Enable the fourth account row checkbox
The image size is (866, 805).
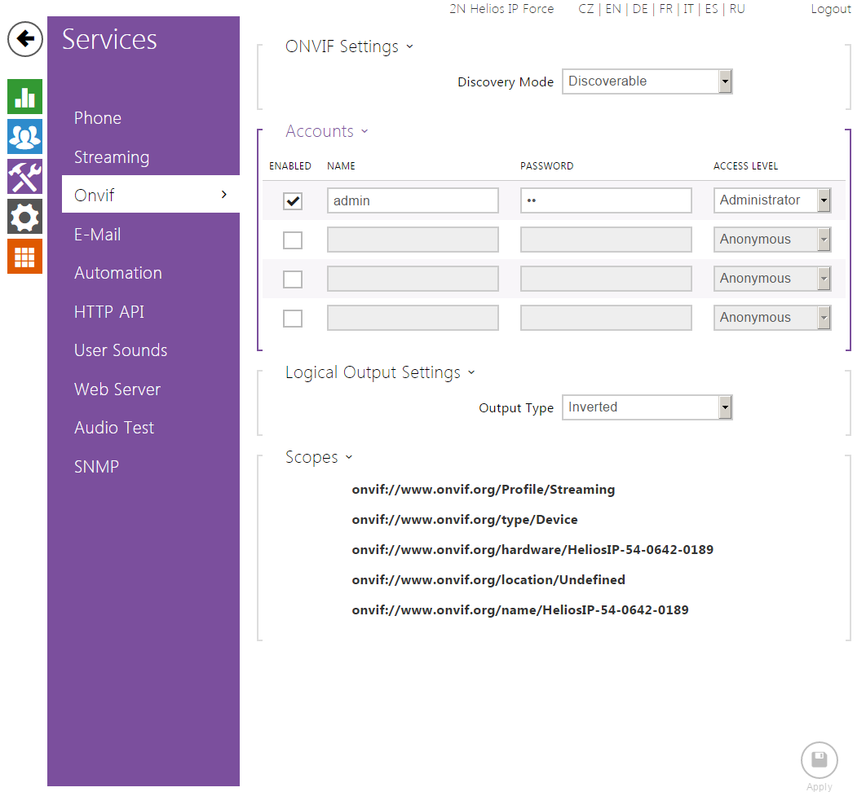pyautogui.click(x=293, y=319)
